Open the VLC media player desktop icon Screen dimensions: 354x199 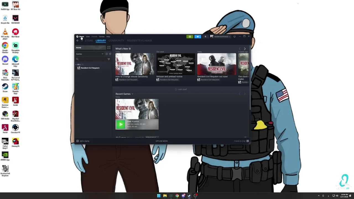click(5, 34)
